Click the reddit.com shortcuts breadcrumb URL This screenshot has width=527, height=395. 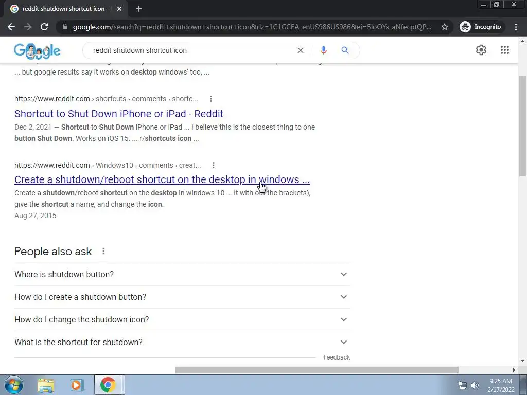pos(106,99)
